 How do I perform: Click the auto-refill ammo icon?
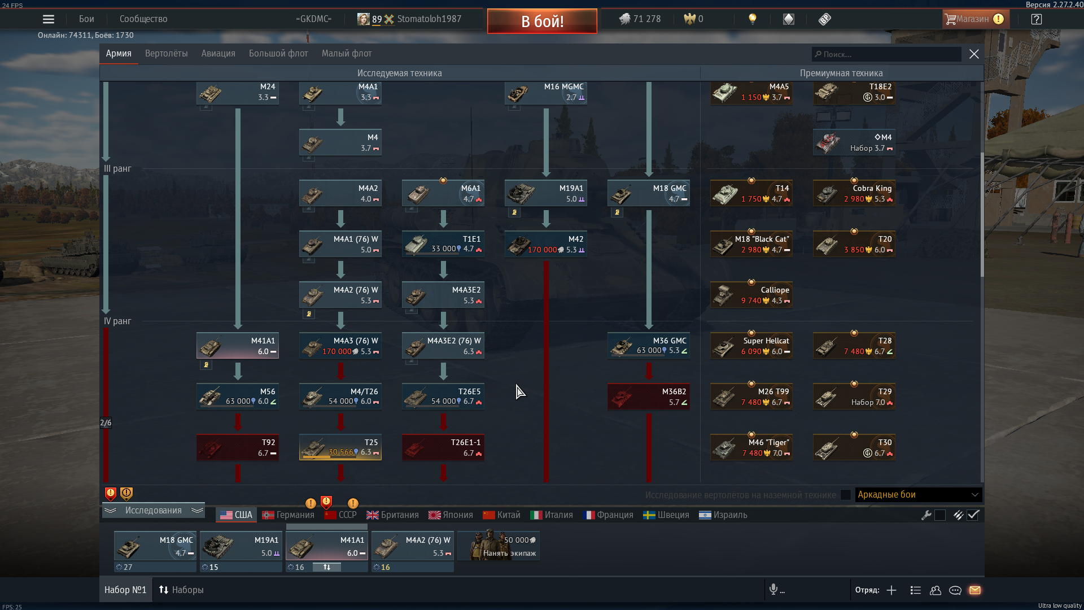pyautogui.click(x=959, y=515)
